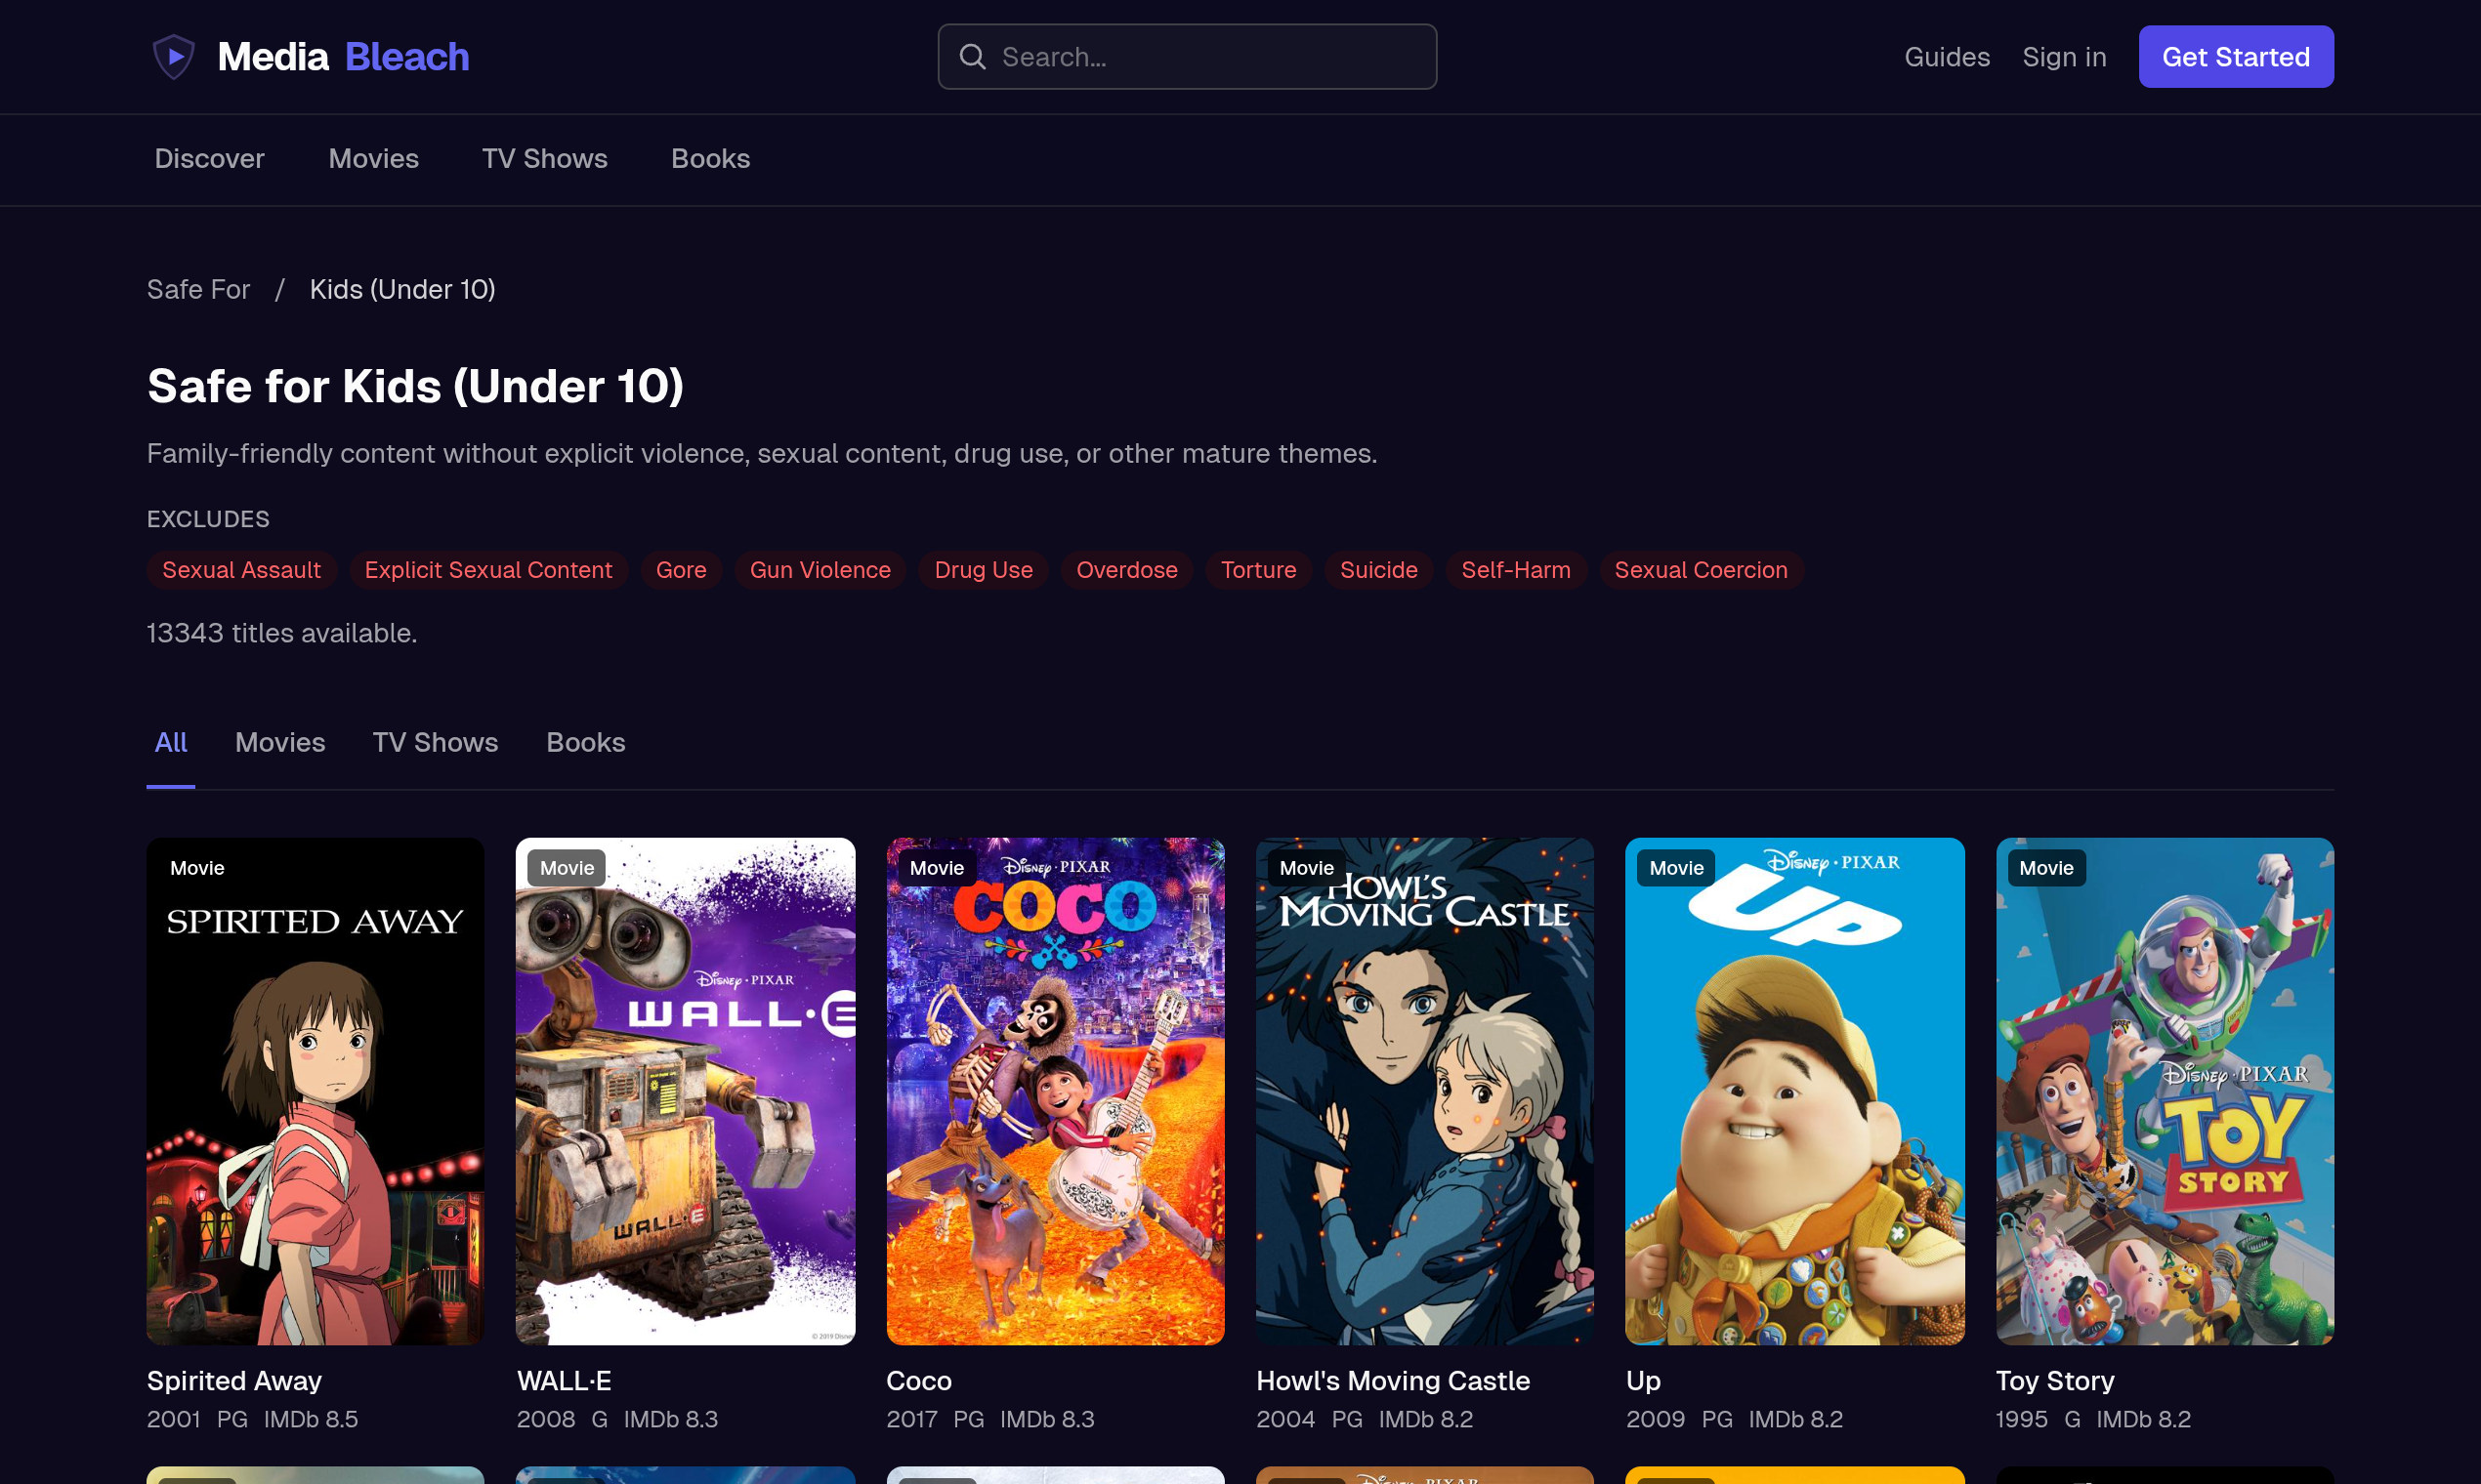Open the Guides page
The height and width of the screenshot is (1484, 2481).
point(1947,57)
